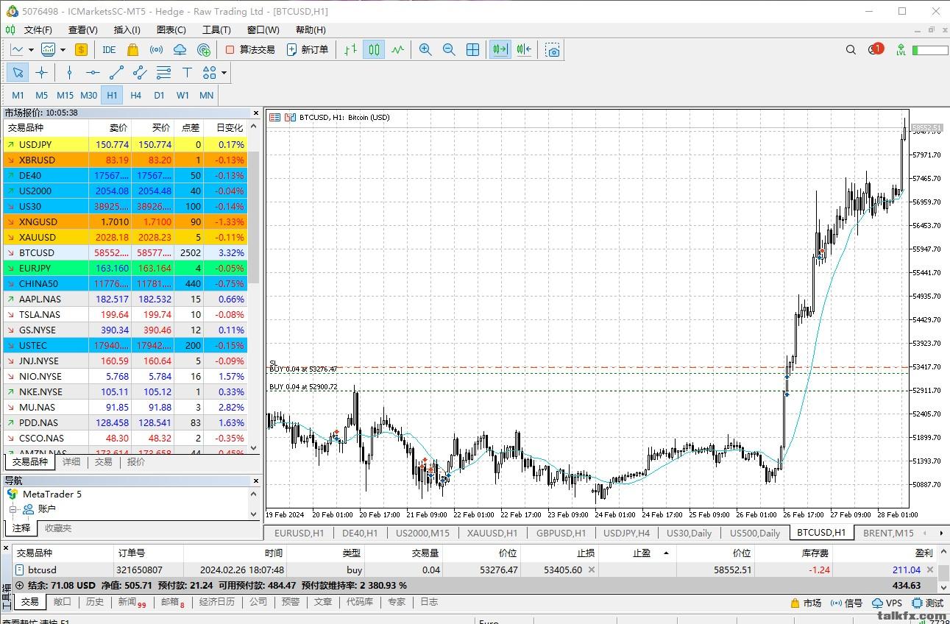950x624 pixels.
Task: Select the trendline drawing tool
Action: click(x=116, y=72)
